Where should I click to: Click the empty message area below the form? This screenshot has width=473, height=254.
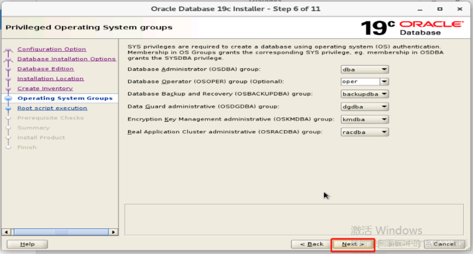tap(294, 220)
